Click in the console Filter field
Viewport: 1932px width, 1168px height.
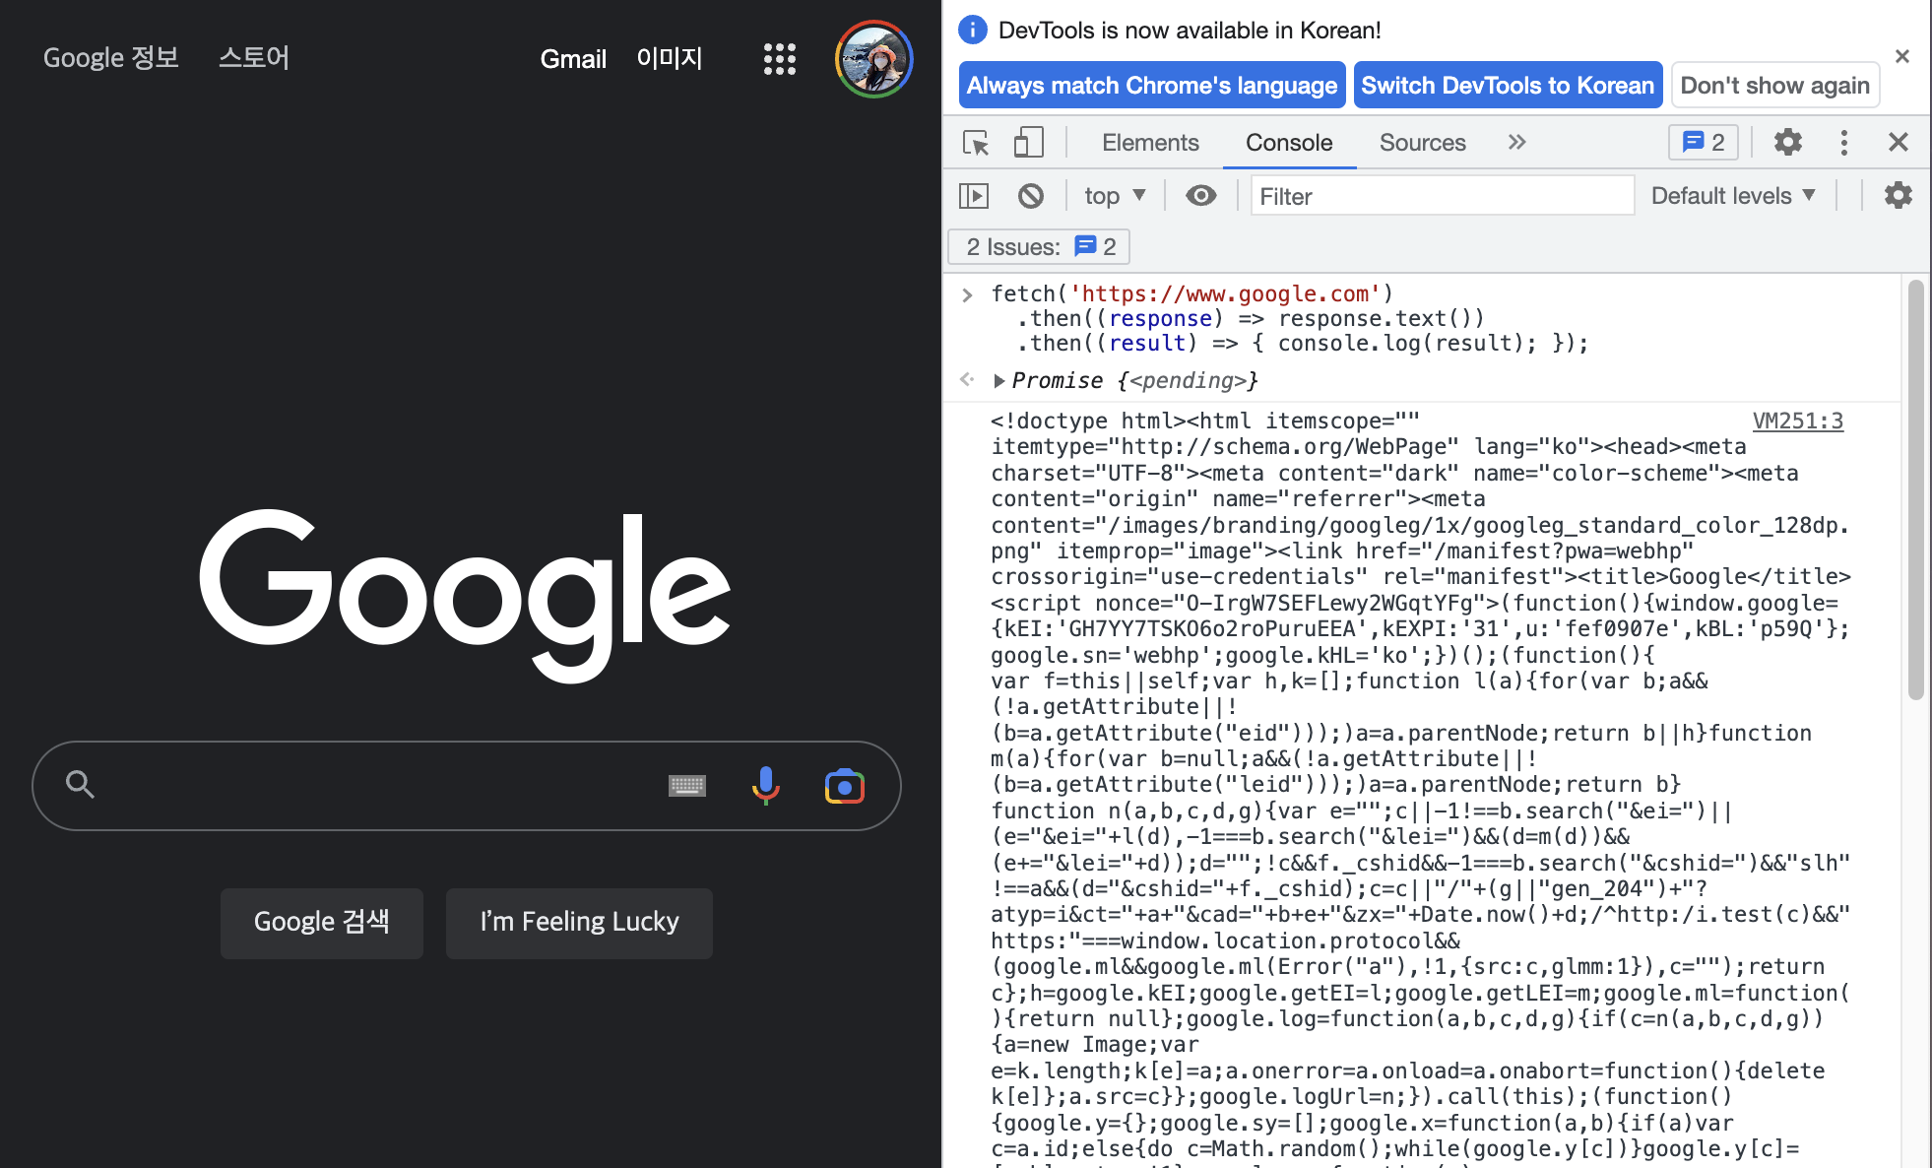click(x=1441, y=196)
